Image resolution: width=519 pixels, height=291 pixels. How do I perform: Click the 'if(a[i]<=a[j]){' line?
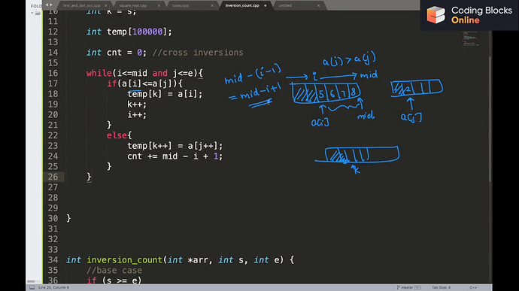click(144, 83)
